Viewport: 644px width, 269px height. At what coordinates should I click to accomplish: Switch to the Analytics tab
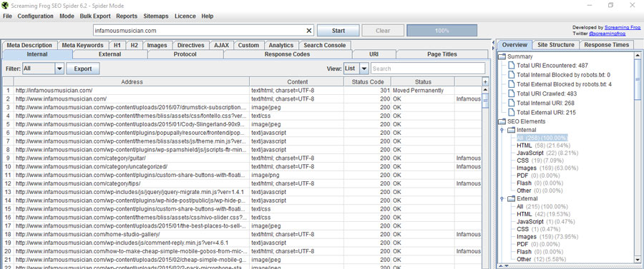click(281, 45)
